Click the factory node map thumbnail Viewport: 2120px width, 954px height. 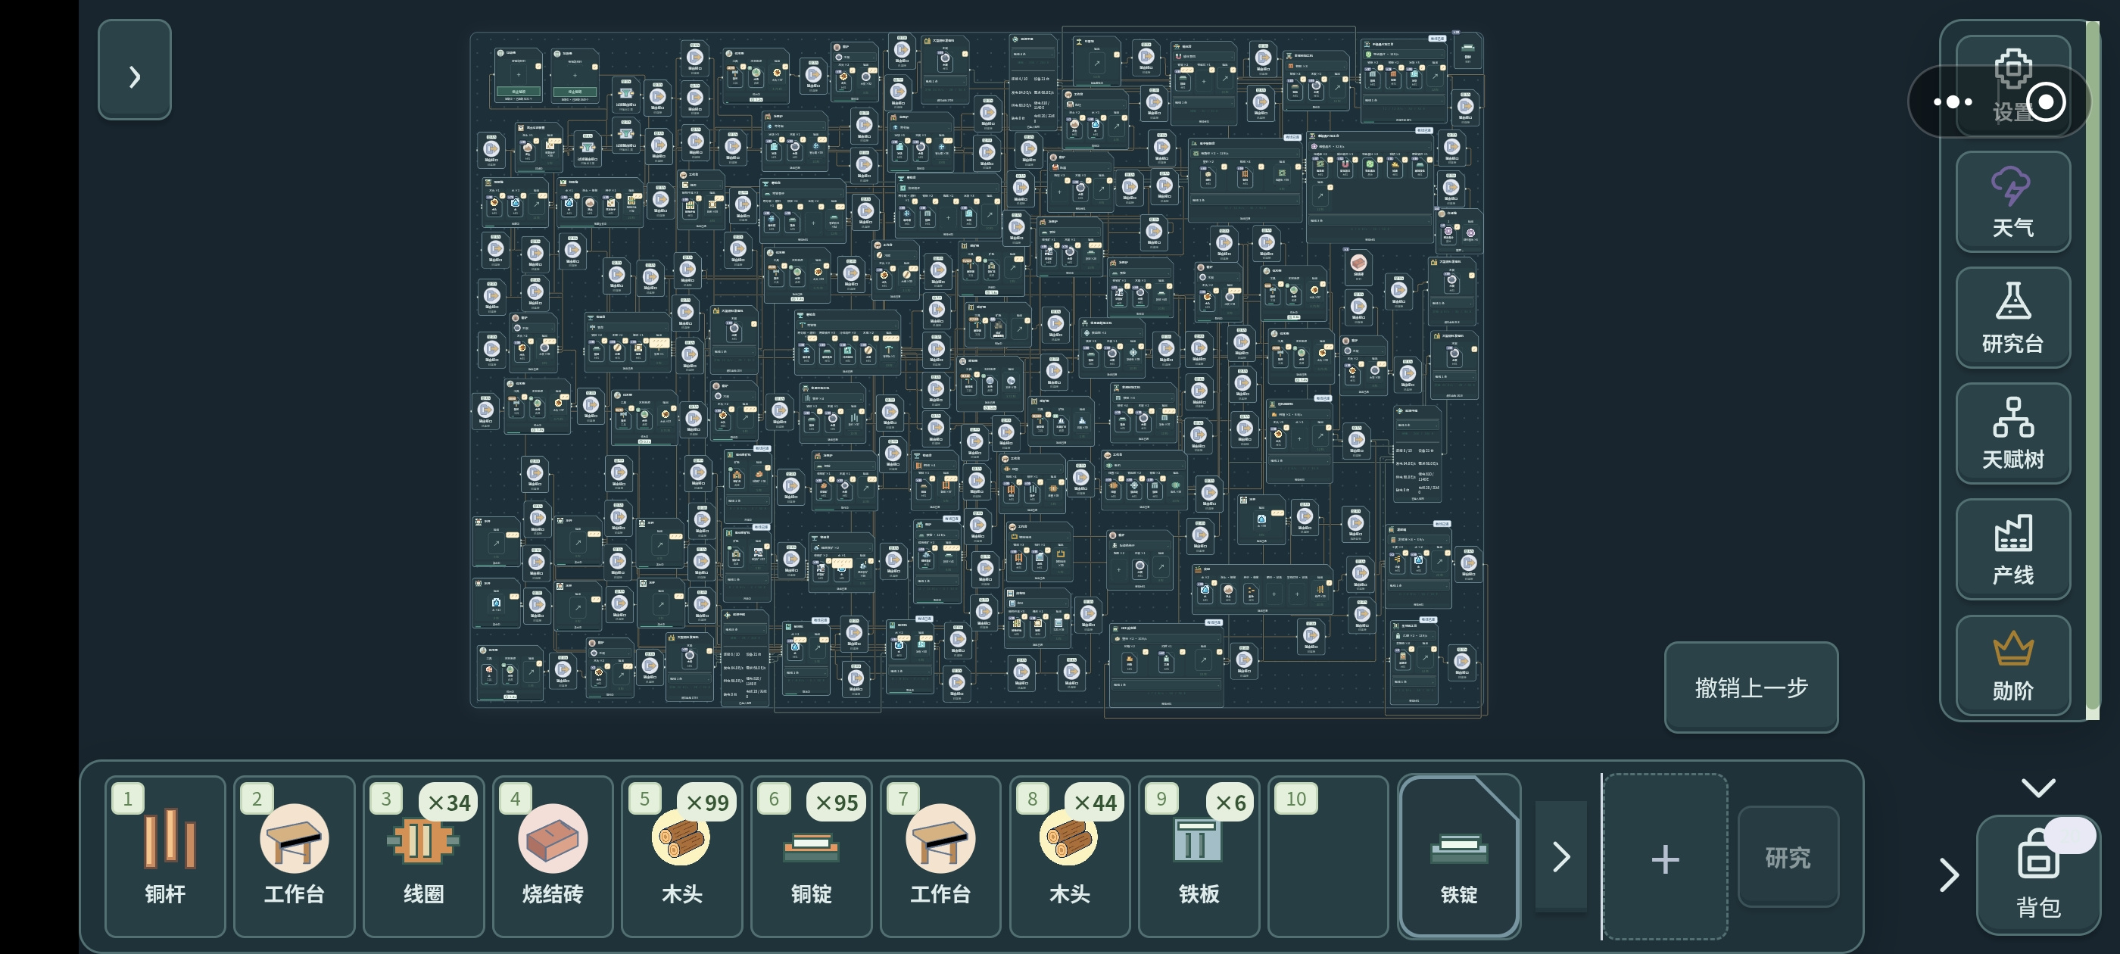pyautogui.click(x=977, y=370)
